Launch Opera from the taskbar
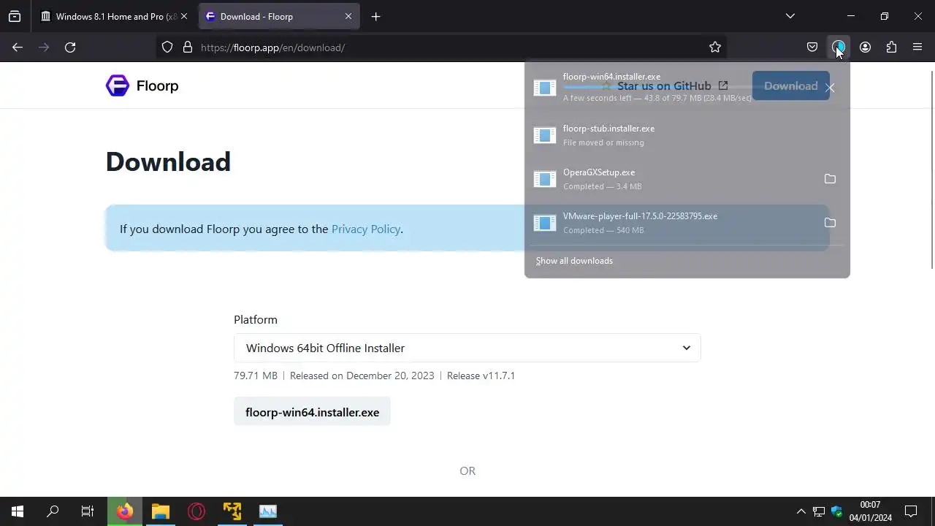The image size is (935, 526). pos(196,511)
